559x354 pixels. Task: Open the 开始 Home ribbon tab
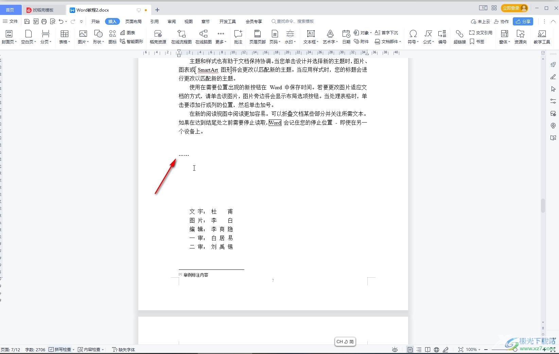pos(95,21)
